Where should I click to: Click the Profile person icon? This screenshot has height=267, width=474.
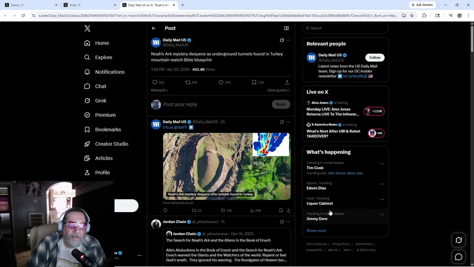point(87,172)
